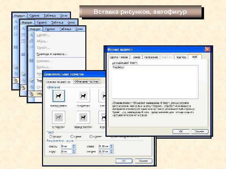The width and height of the screenshot is (226, 169).
Task: Choose the 'по контуру' wrapping style thumbnail
Action: pos(83,96)
